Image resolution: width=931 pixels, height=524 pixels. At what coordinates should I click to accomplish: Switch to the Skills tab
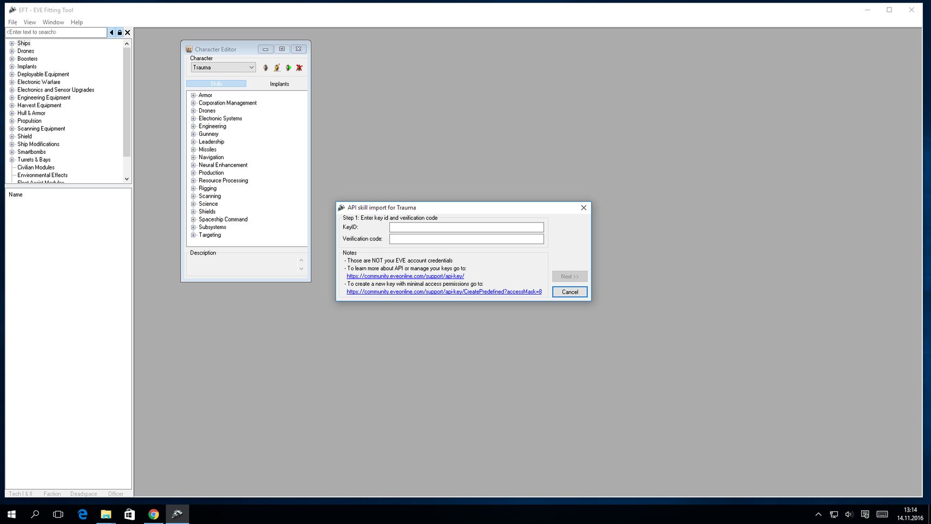tap(216, 84)
